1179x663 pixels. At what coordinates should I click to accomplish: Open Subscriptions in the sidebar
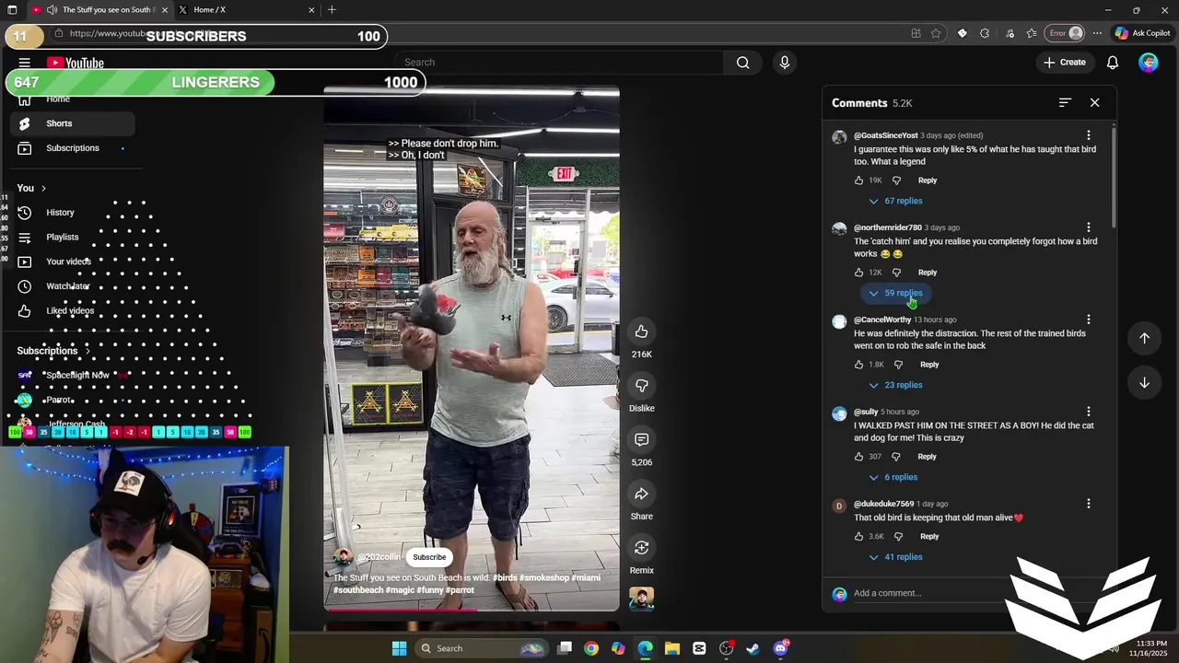72,148
